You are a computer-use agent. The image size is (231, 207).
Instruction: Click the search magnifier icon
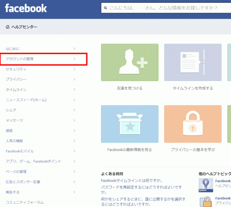(105, 8)
